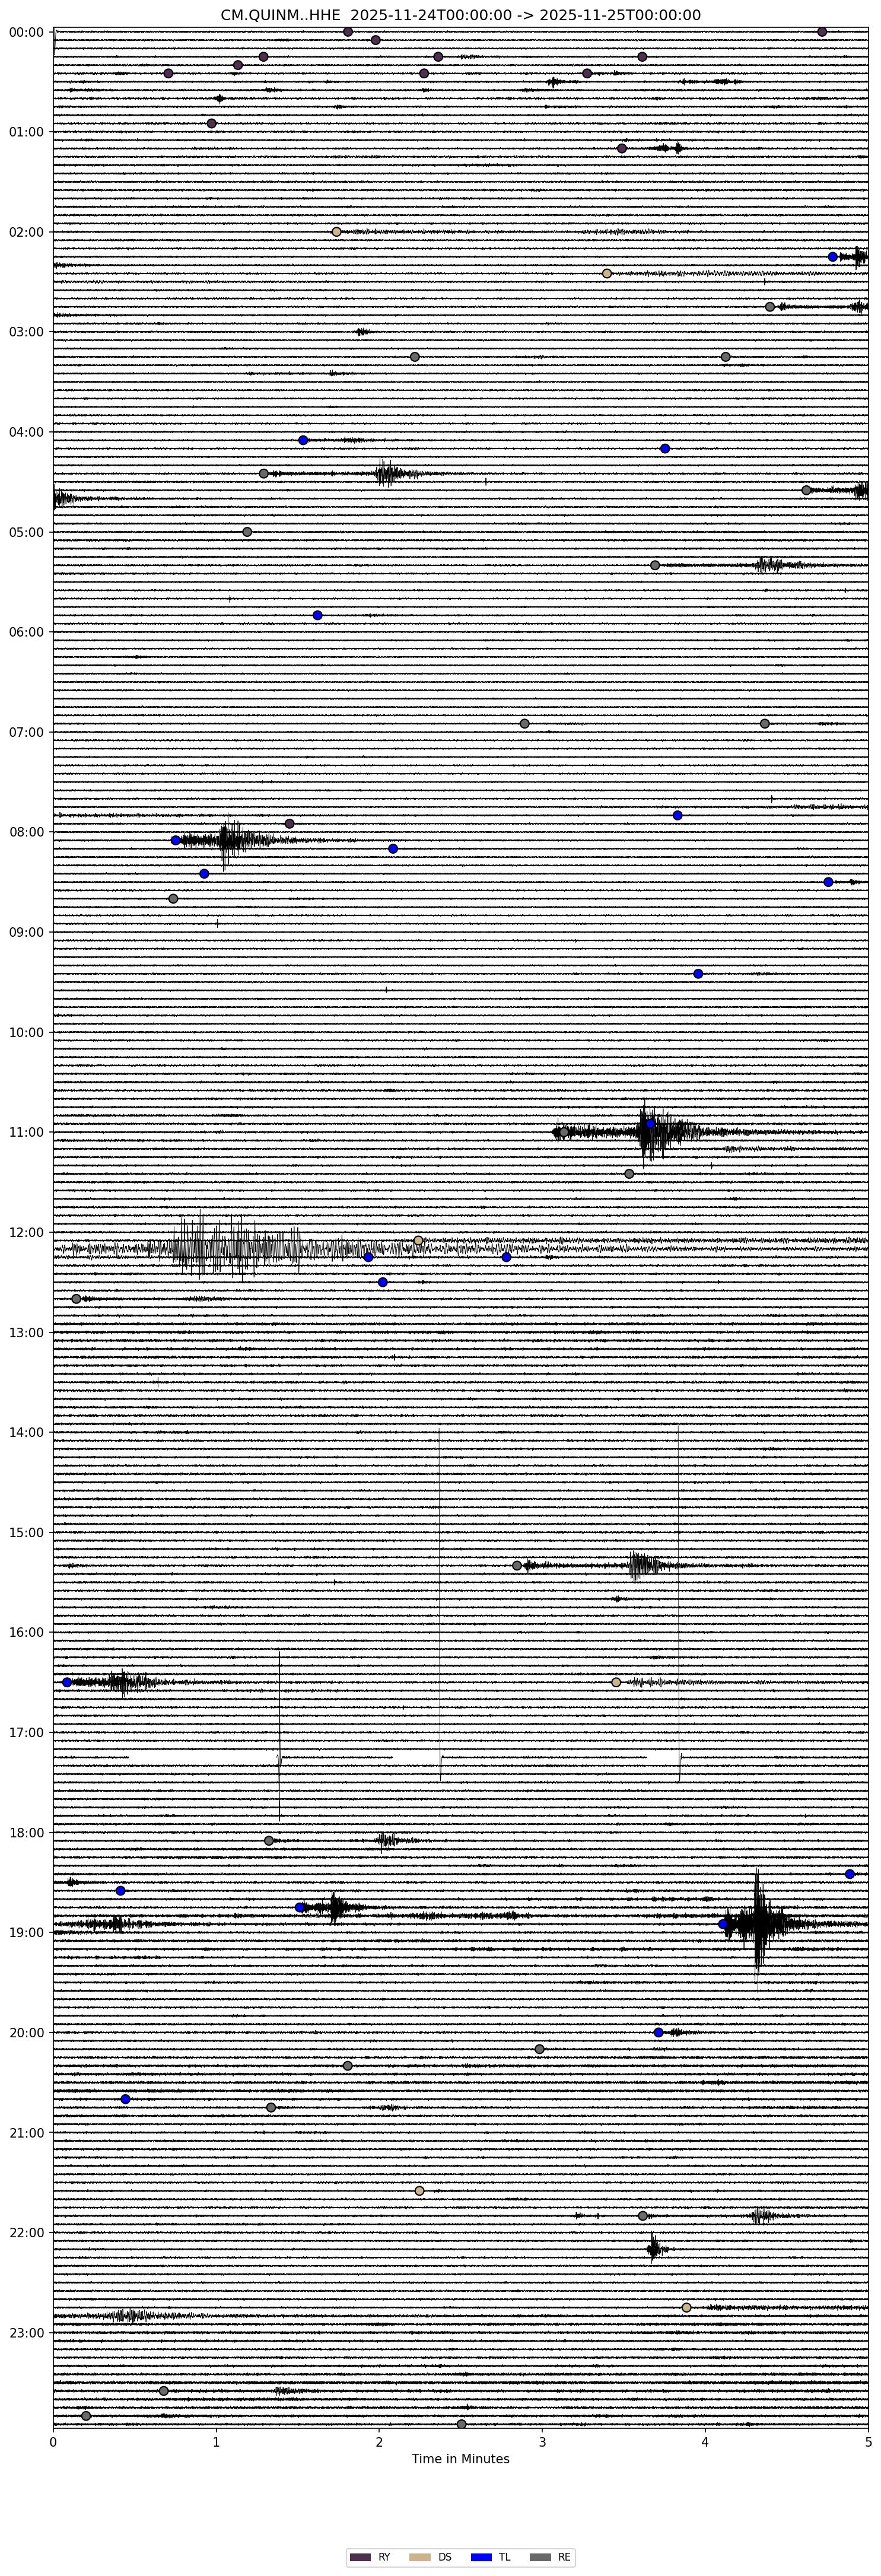The width and height of the screenshot is (881, 2576).
Task: Click the tan DS marker on the 02:00 trace
Action: pyautogui.click(x=336, y=232)
